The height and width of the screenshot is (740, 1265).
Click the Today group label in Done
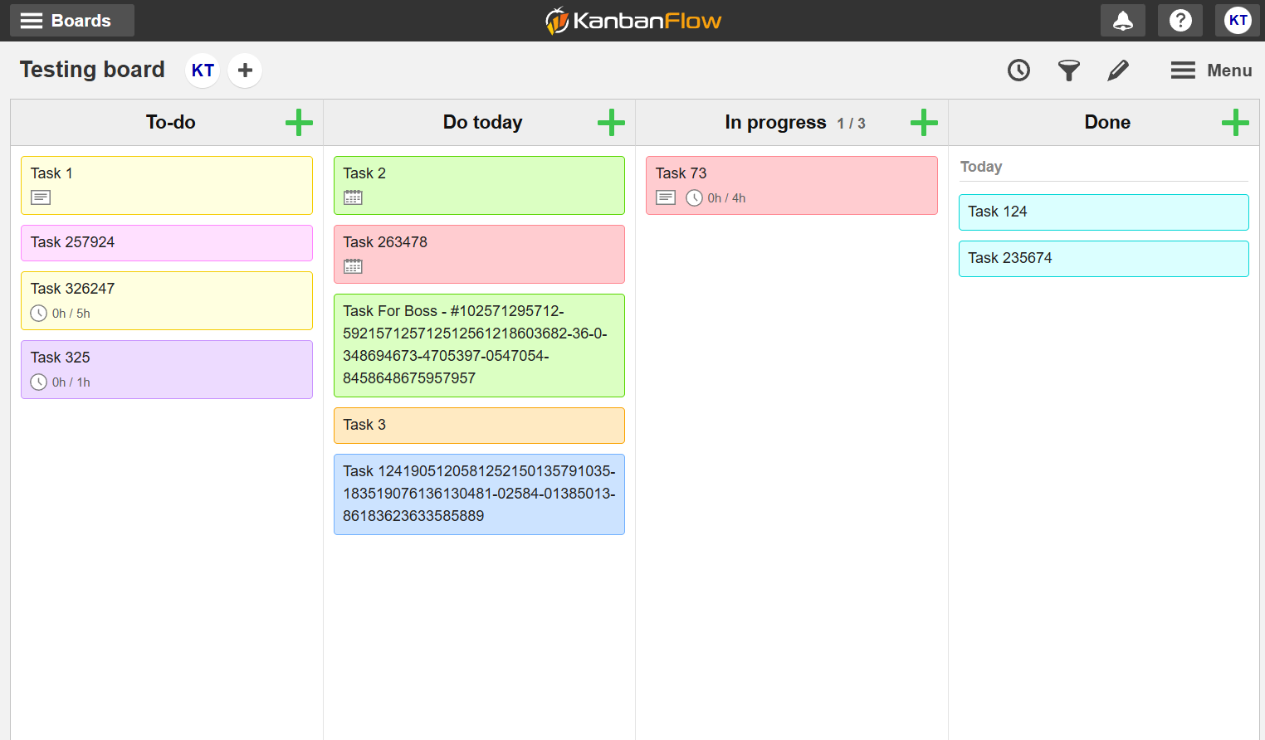(981, 167)
